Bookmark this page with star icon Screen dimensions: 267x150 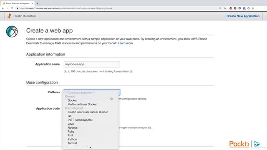click(225, 8)
